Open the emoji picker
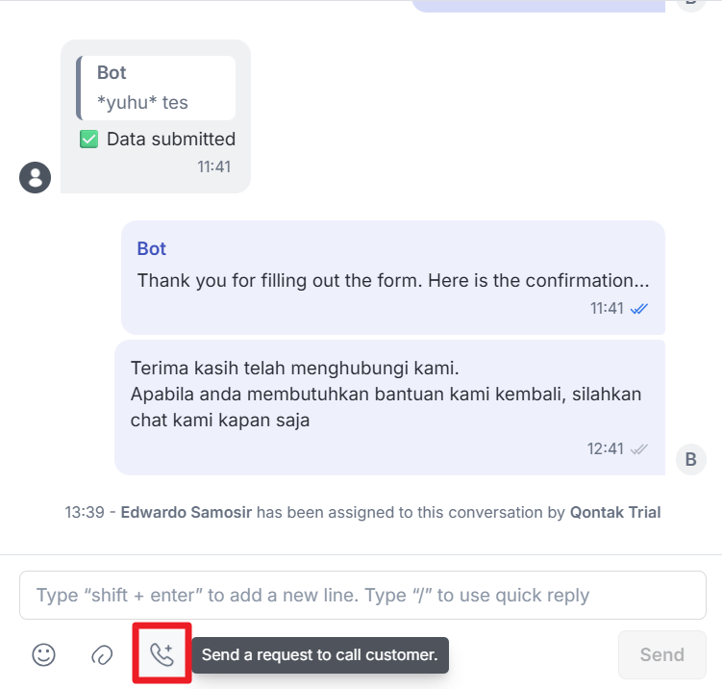 click(x=43, y=655)
